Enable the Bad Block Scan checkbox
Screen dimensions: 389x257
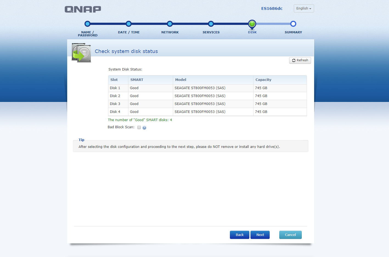[139, 127]
